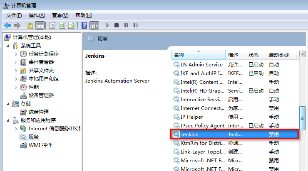Toggle the Show/Hide action pane button
This screenshot has width=308, height=171.
[94, 25]
